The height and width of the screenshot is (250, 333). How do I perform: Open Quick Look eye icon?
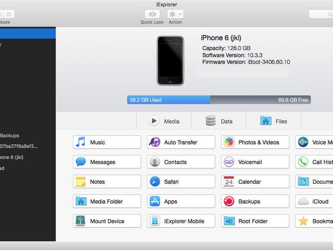152,14
